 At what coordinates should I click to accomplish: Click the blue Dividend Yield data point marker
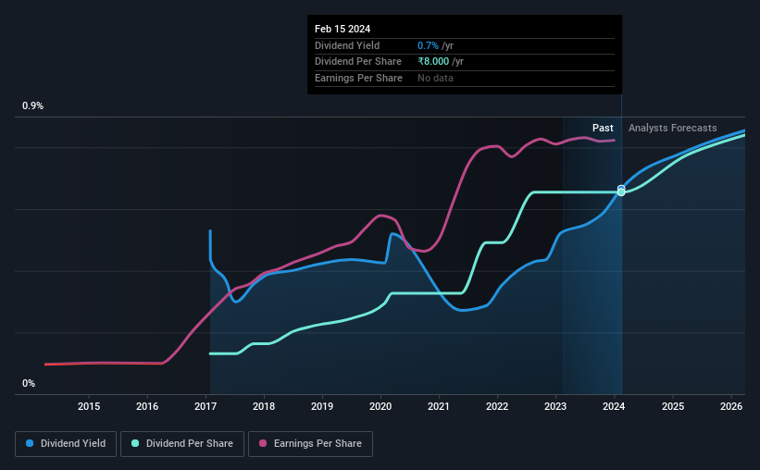click(621, 188)
